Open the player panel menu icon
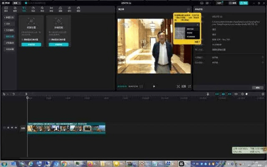The image size is (267, 167). (189, 9)
